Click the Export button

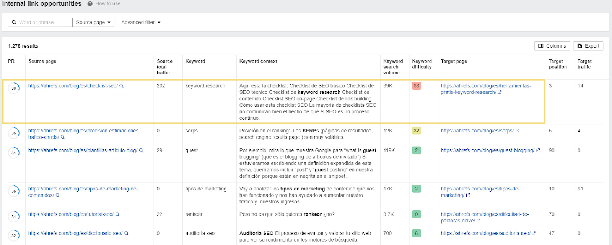[588, 46]
